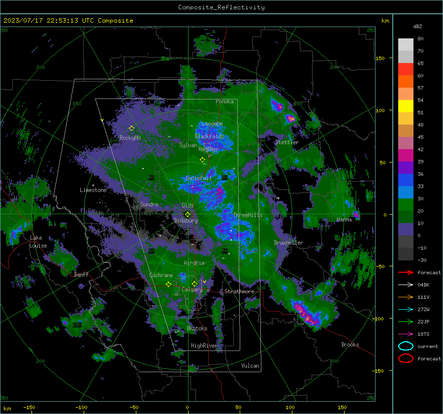Click the Limestone label
The height and width of the screenshot is (414, 443).
click(x=93, y=190)
